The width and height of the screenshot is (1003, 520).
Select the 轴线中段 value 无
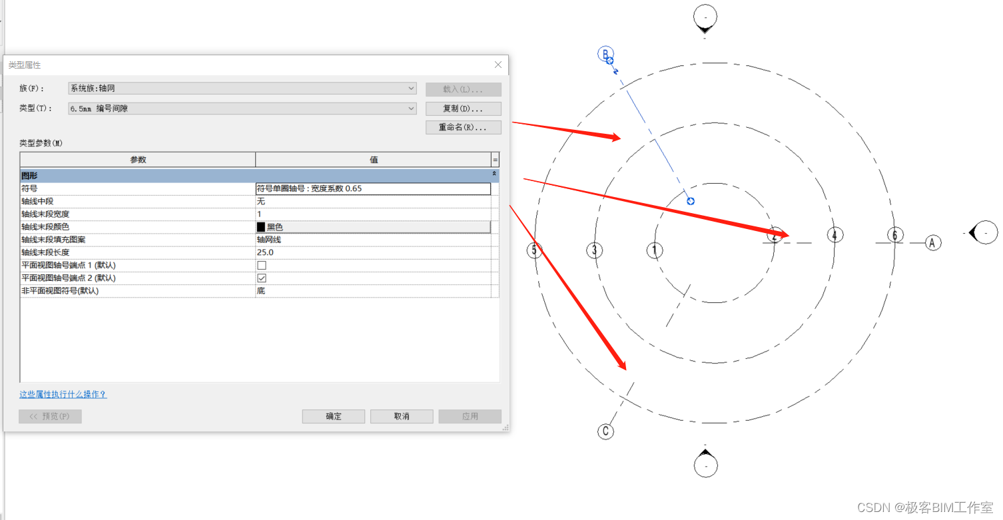click(x=373, y=201)
